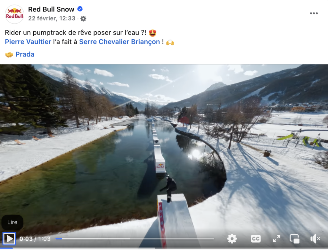Open the video settings gear
Viewport: 328px width, 250px height.
tap(232, 238)
